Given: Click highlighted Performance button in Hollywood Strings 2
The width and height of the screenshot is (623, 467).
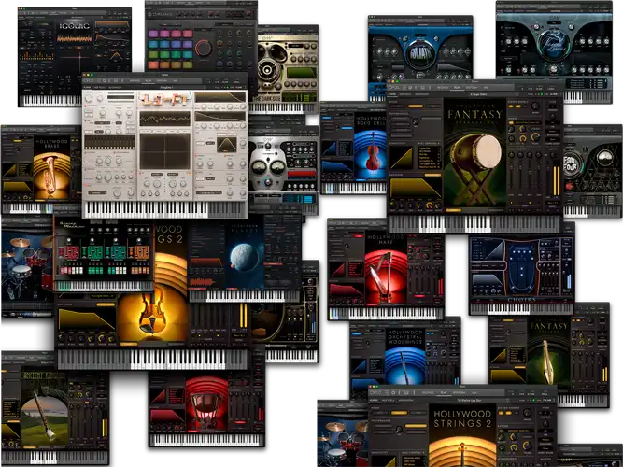Looking at the screenshot, I should coord(416,426).
